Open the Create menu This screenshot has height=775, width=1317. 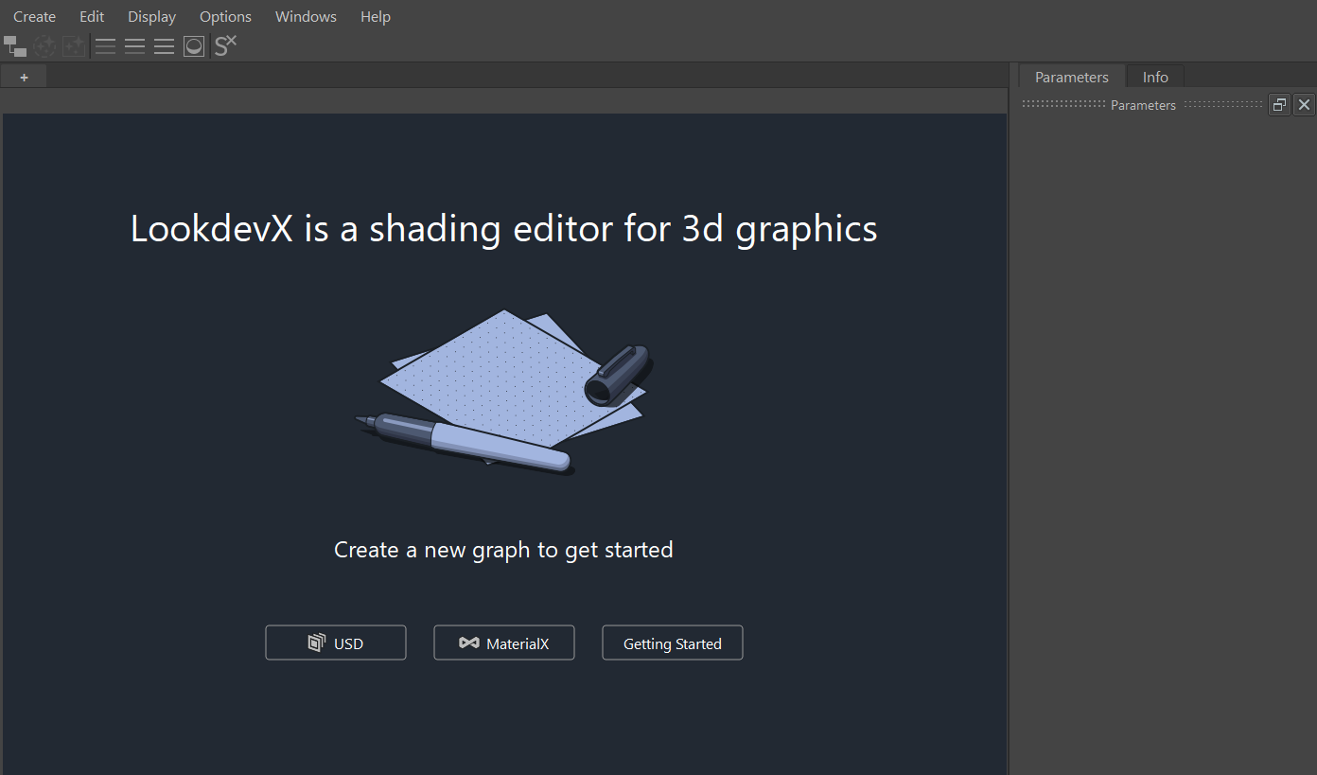34,16
